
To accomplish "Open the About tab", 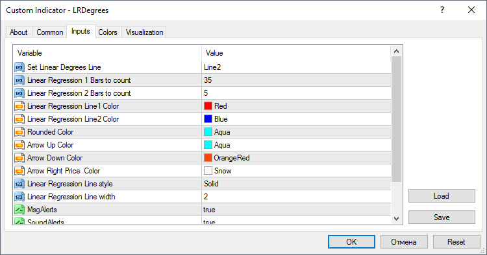I will [x=19, y=32].
